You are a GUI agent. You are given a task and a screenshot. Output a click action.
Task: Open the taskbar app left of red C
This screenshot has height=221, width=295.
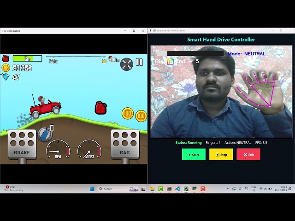pyautogui.click(x=195, y=189)
